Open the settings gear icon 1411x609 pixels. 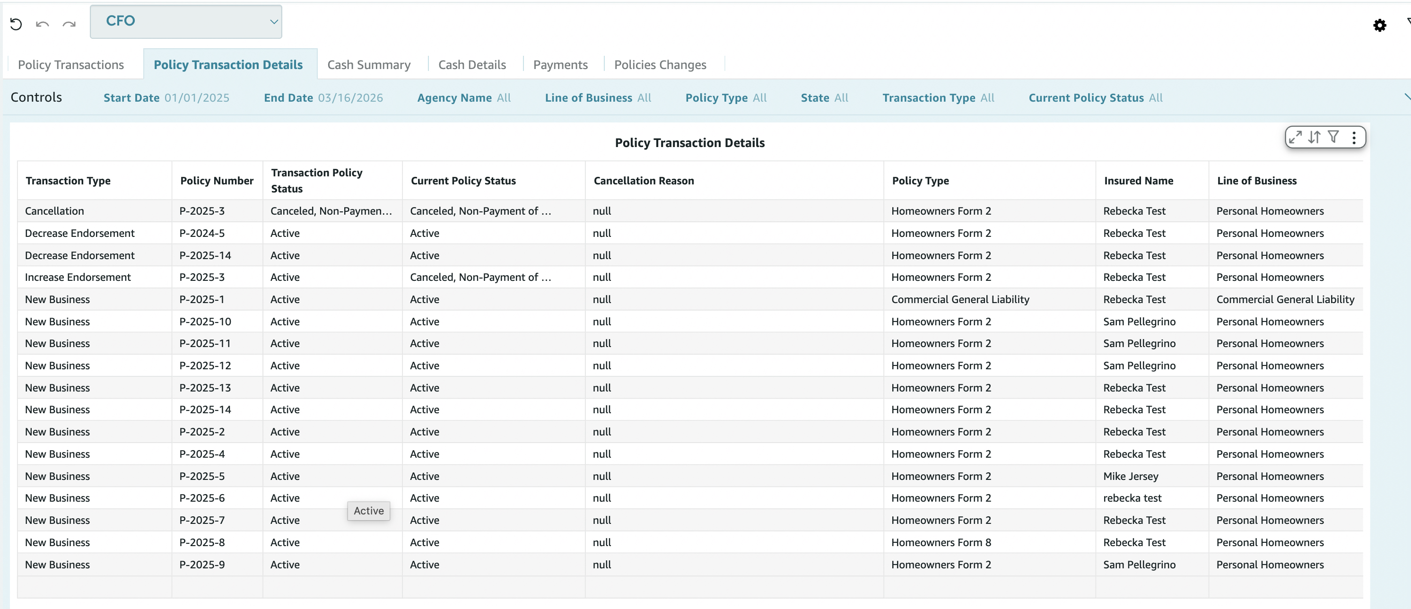(x=1379, y=25)
